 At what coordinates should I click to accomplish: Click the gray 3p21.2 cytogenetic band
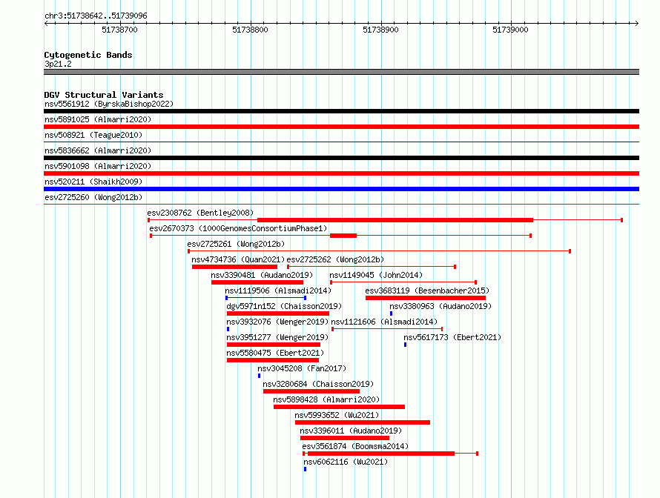(341, 72)
